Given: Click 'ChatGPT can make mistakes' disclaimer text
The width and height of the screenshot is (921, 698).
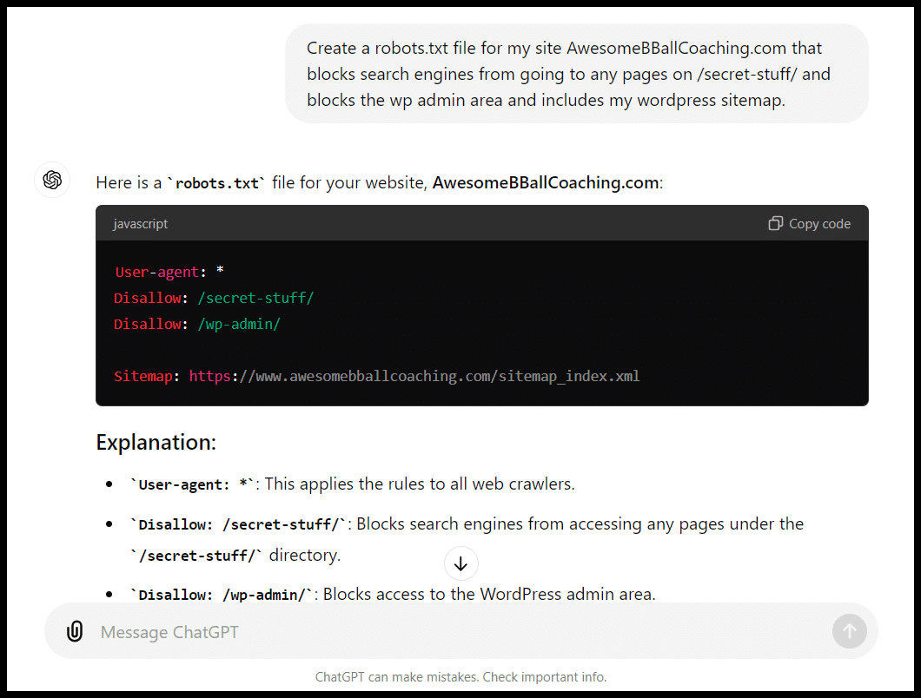Looking at the screenshot, I should 461,677.
